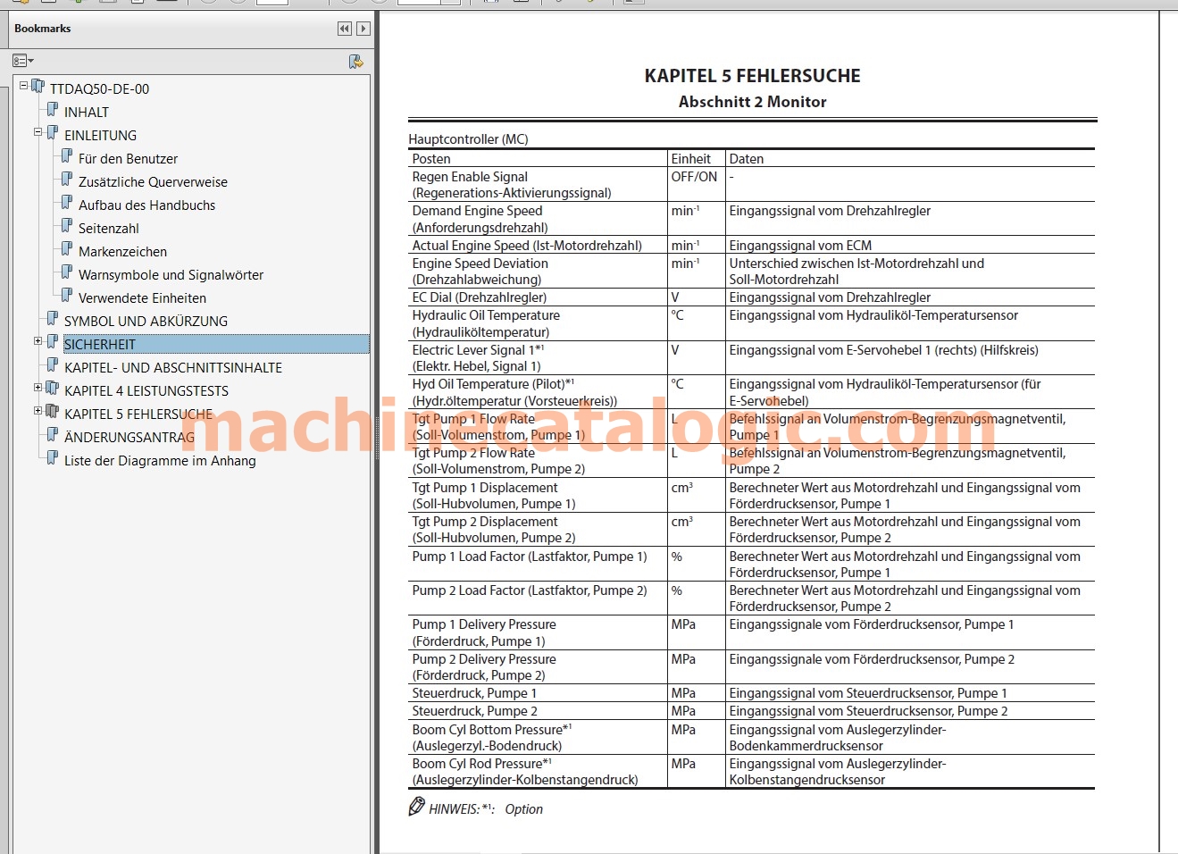Image resolution: width=1178 pixels, height=854 pixels.
Task: Click Eingangssignale vom Förderdrucksensor, Pumpe 2
Action: pyautogui.click(x=872, y=659)
